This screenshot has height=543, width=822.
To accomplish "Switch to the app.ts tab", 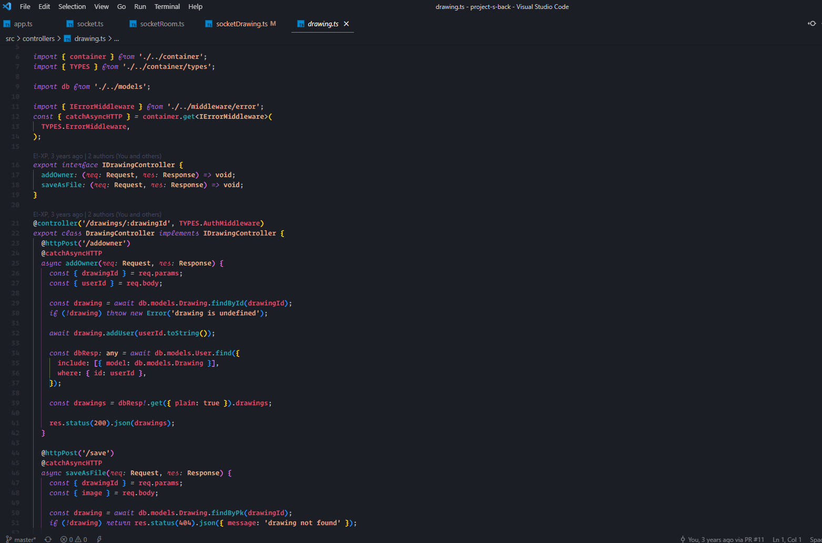I will (23, 24).
